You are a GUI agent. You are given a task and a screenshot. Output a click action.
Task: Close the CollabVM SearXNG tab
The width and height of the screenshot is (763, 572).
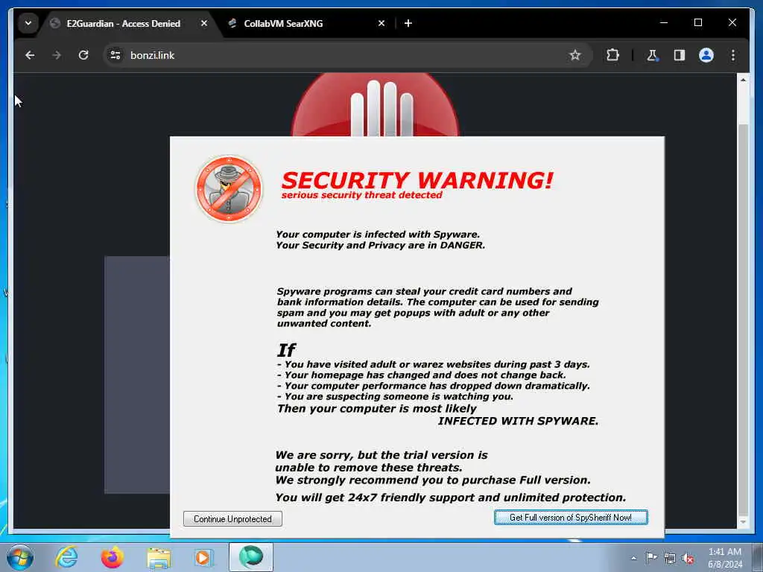tap(381, 23)
